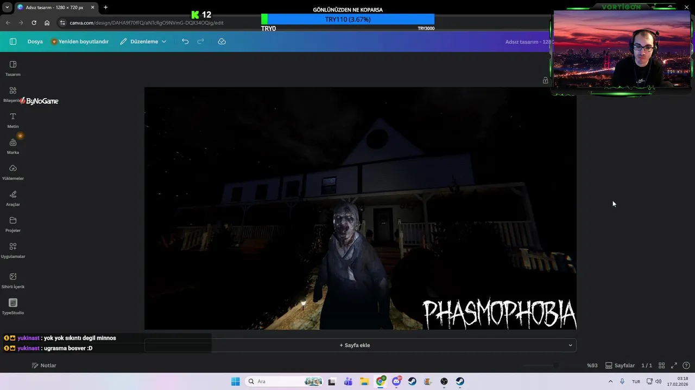Open OBS Studio from taskbar
This screenshot has height=390, width=695.
(x=444, y=381)
